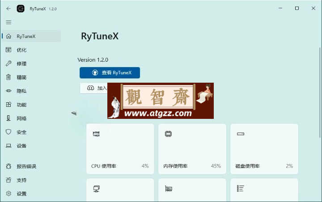
Task: Click the memory chip icon on card
Action: (168, 134)
